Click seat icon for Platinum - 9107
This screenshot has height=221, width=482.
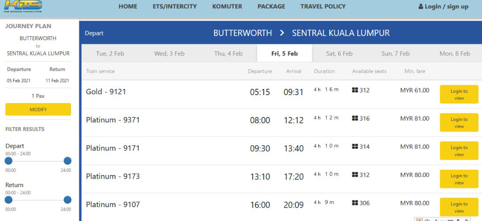355,203
